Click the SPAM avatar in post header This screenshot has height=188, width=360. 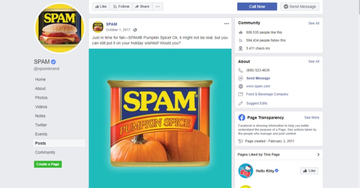98,27
